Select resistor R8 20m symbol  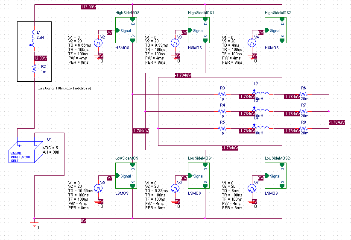pyautogui.click(x=304, y=128)
